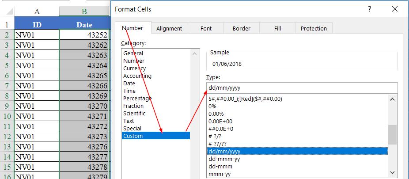Image resolution: width=409 pixels, height=179 pixels.
Task: Click cell B2 containing 43252
Action: tap(84, 35)
